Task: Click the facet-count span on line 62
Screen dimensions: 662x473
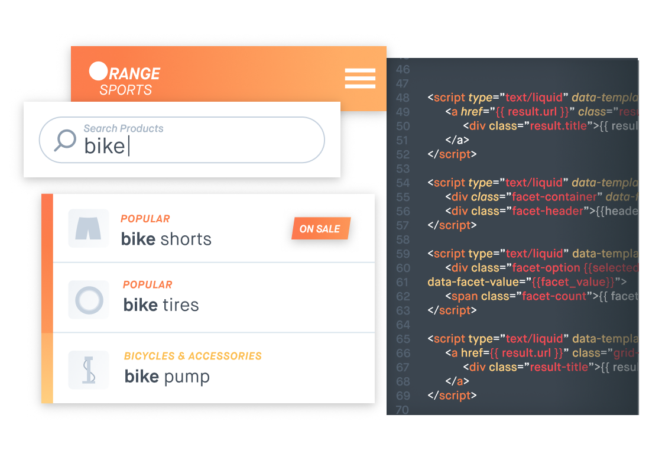Action: (x=541, y=296)
